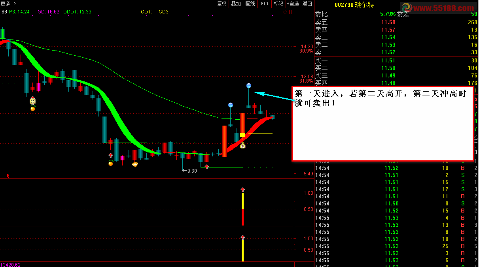Click the 卖一 11.52 order row
The width and height of the screenshot is (479, 267).
click(x=396, y=52)
